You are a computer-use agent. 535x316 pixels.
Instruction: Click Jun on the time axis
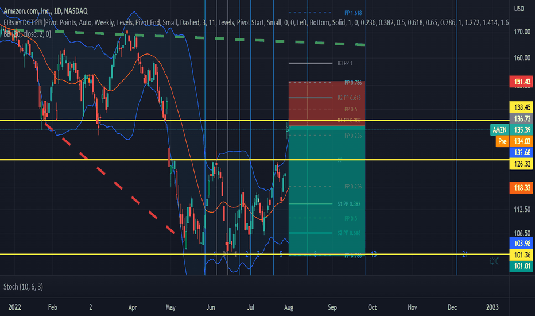coord(211,307)
